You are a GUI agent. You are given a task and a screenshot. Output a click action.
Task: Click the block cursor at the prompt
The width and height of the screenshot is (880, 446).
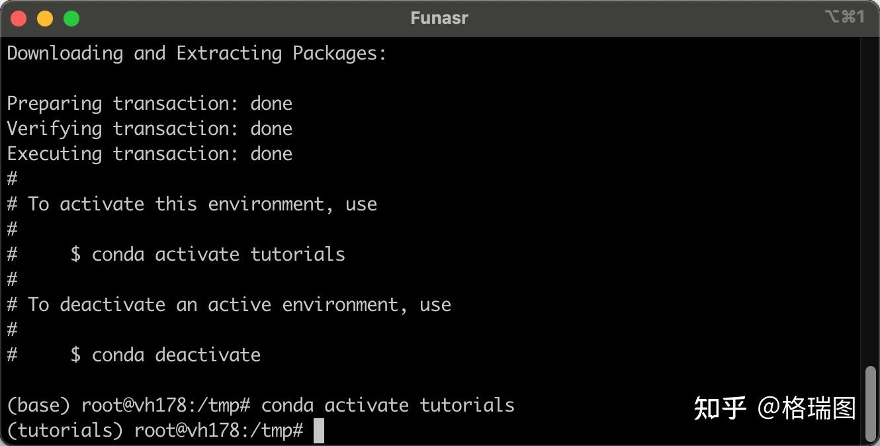point(319,431)
